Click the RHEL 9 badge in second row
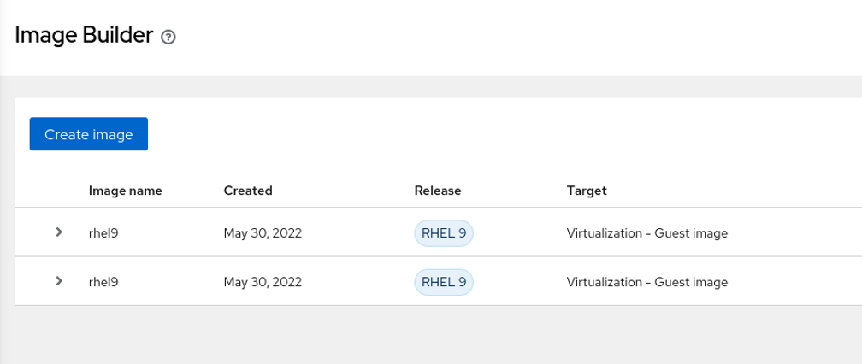The height and width of the screenshot is (364, 862). (x=444, y=282)
